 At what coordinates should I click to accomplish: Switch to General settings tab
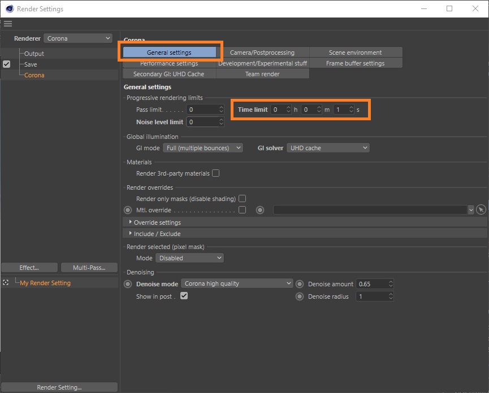pyautogui.click(x=170, y=53)
